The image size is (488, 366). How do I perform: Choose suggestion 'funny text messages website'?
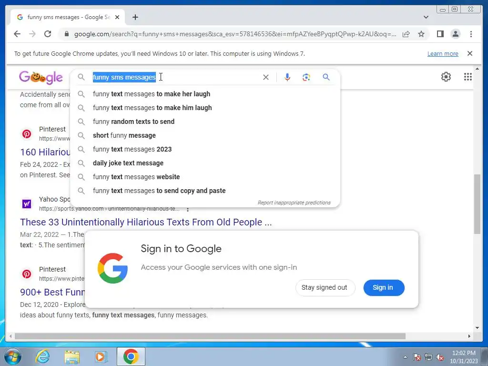[205, 177]
